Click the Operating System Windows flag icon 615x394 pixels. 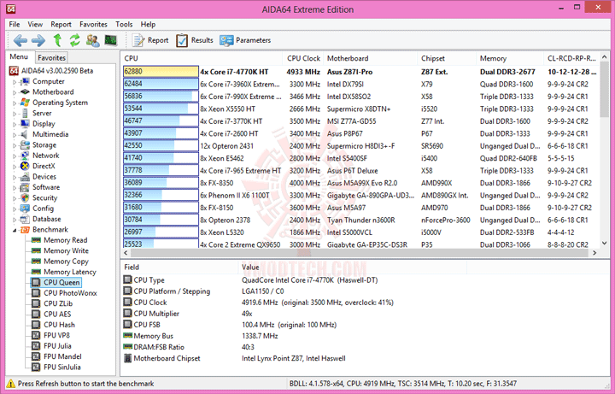(x=25, y=103)
